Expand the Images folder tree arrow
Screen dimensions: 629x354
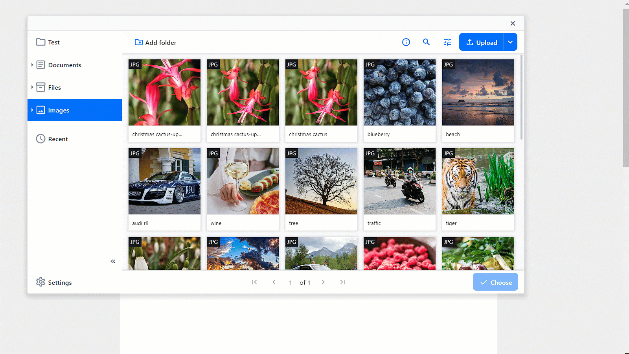(32, 110)
